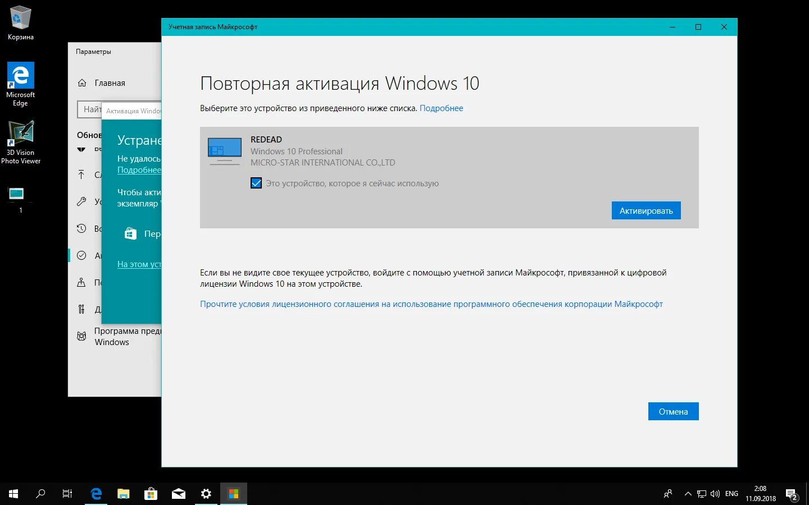The height and width of the screenshot is (505, 809).
Task: Open the Troubleshoot section with wrench icon
Action: tap(81, 201)
